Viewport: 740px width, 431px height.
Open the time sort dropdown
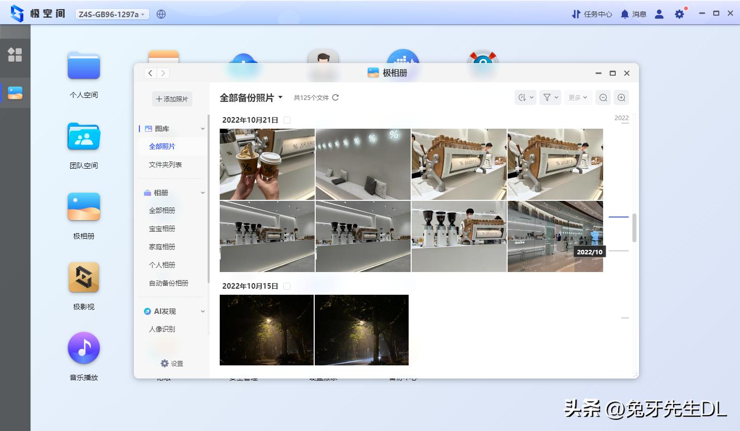tap(525, 98)
